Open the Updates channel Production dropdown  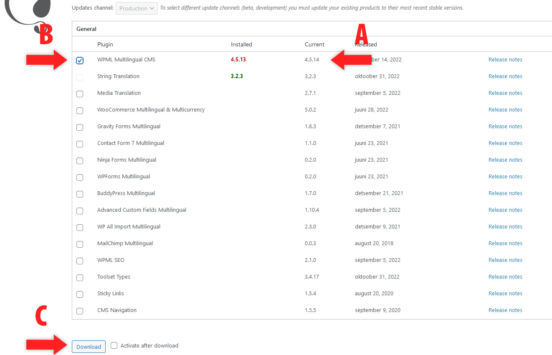pyautogui.click(x=137, y=8)
